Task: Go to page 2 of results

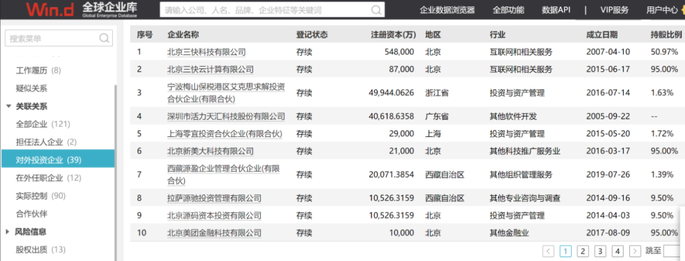Action: coord(582,251)
